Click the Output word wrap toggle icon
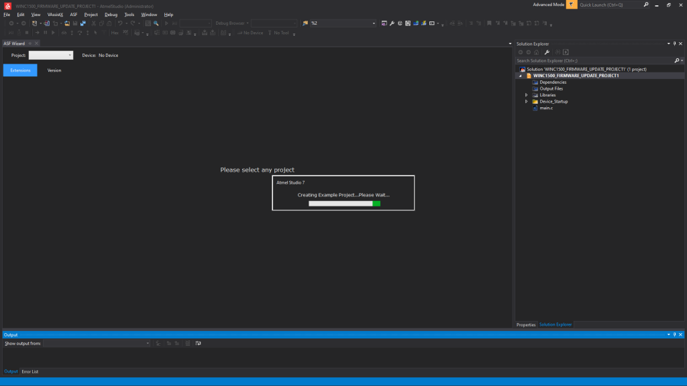This screenshot has width=687, height=386. (198, 344)
